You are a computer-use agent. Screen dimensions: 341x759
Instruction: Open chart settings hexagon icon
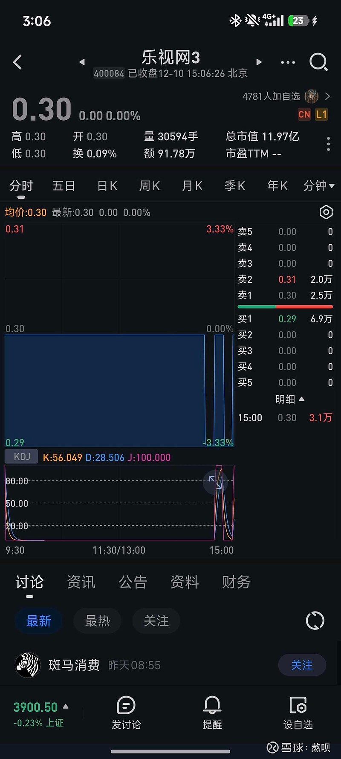(326, 212)
